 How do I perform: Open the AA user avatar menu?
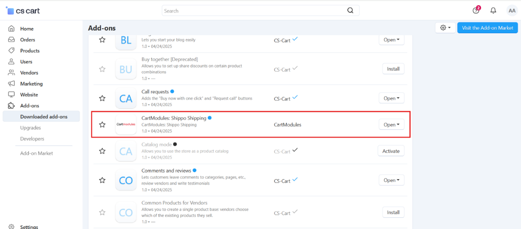point(512,11)
